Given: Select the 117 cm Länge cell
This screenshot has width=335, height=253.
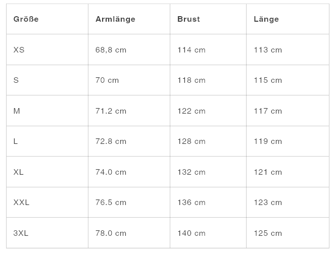Looking at the screenshot, I should coord(268,111).
